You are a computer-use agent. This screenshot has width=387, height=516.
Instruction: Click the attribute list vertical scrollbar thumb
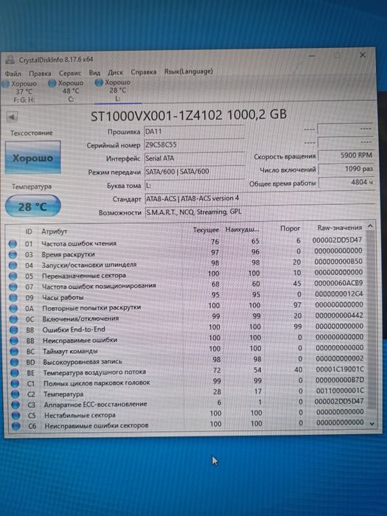click(371, 319)
